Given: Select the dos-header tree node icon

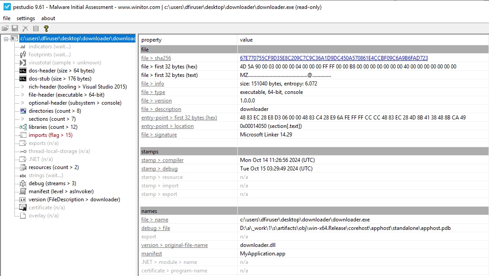Looking at the screenshot, I should [23, 71].
